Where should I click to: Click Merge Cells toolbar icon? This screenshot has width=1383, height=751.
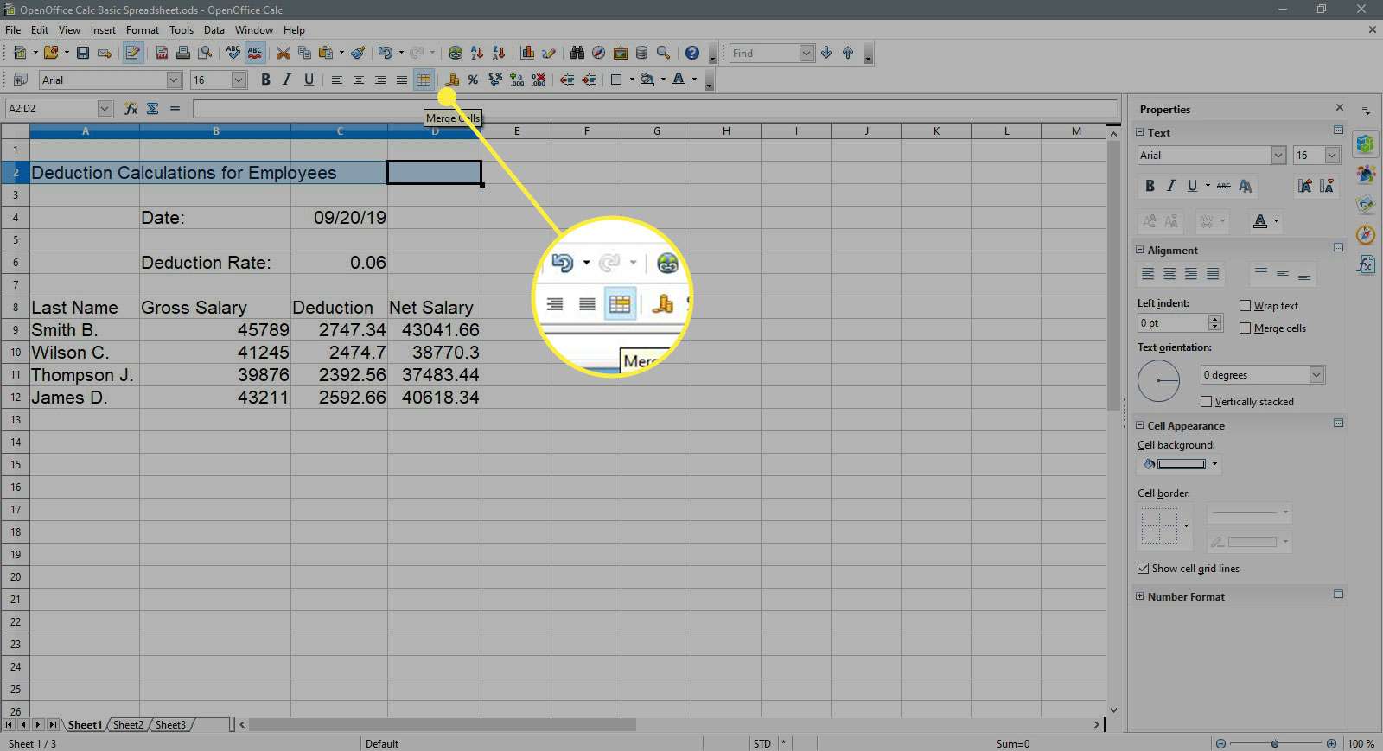[424, 80]
